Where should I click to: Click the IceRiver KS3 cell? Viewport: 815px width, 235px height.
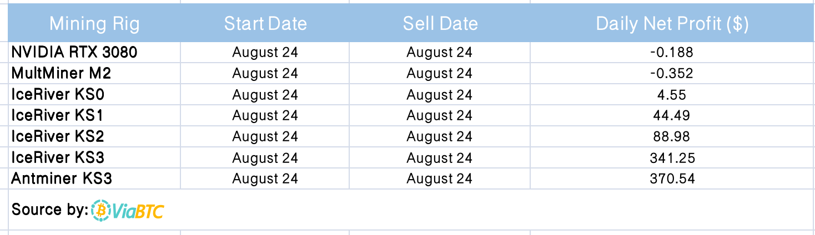coord(58,158)
